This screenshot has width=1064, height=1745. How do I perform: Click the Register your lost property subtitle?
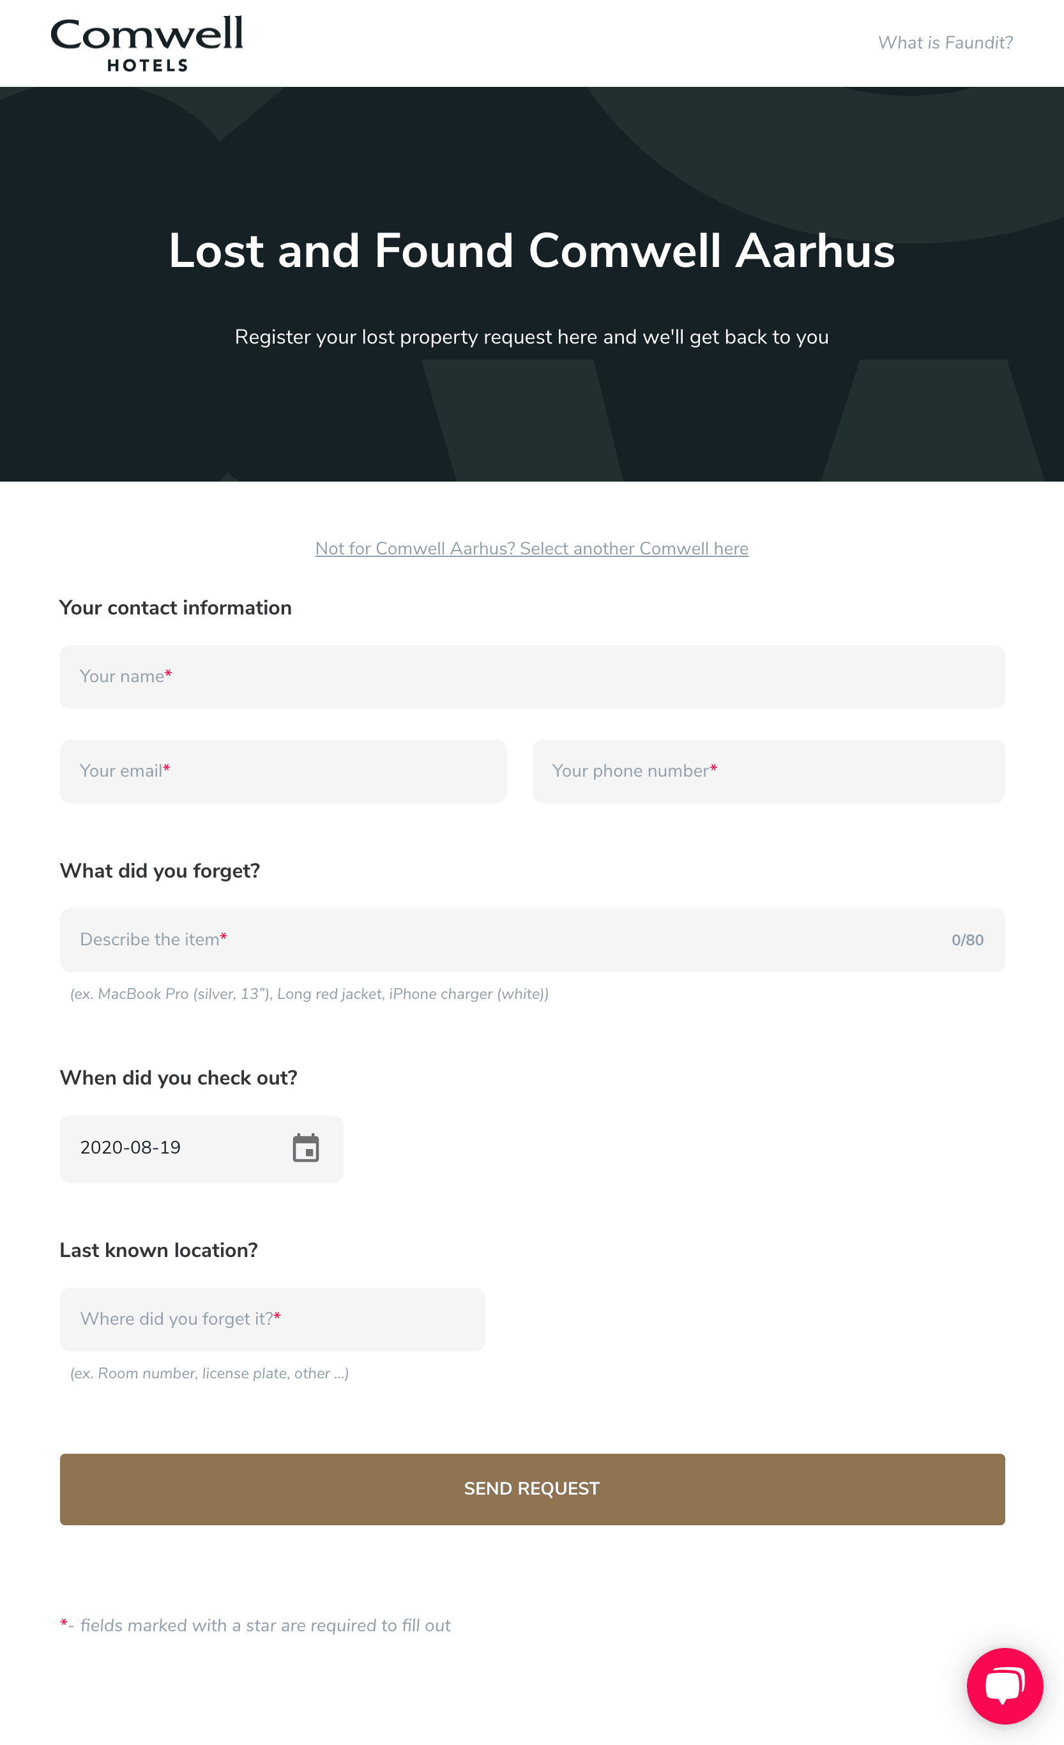coord(531,337)
